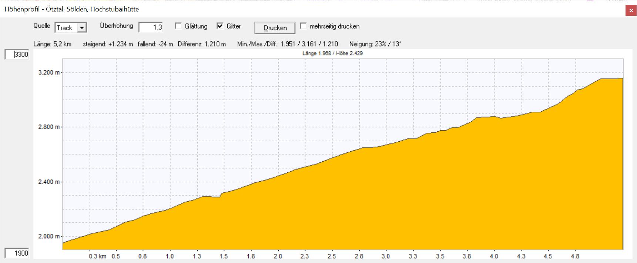
Task: Click the 2.800 m y-axis label
Action: click(48, 127)
